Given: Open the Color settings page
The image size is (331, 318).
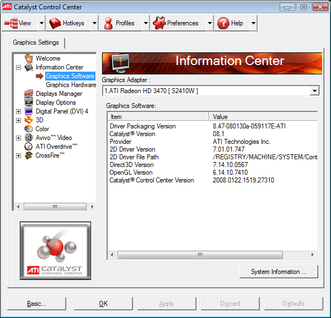Looking at the screenshot, I should [42, 129].
